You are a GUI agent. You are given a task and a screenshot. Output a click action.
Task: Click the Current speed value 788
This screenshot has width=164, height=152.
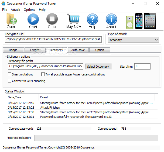(124, 129)
